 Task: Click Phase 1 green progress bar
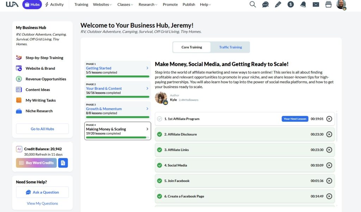(x=118, y=76)
